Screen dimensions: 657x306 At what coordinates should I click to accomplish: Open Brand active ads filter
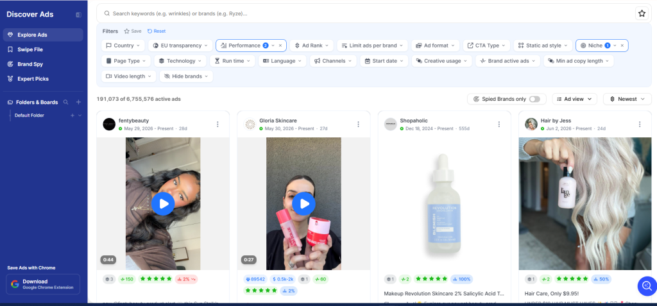[508, 61]
